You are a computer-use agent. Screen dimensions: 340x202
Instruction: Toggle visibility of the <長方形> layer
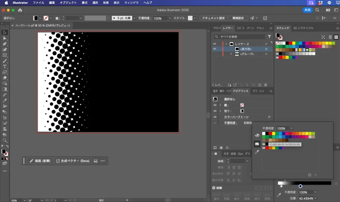[x=214, y=49]
